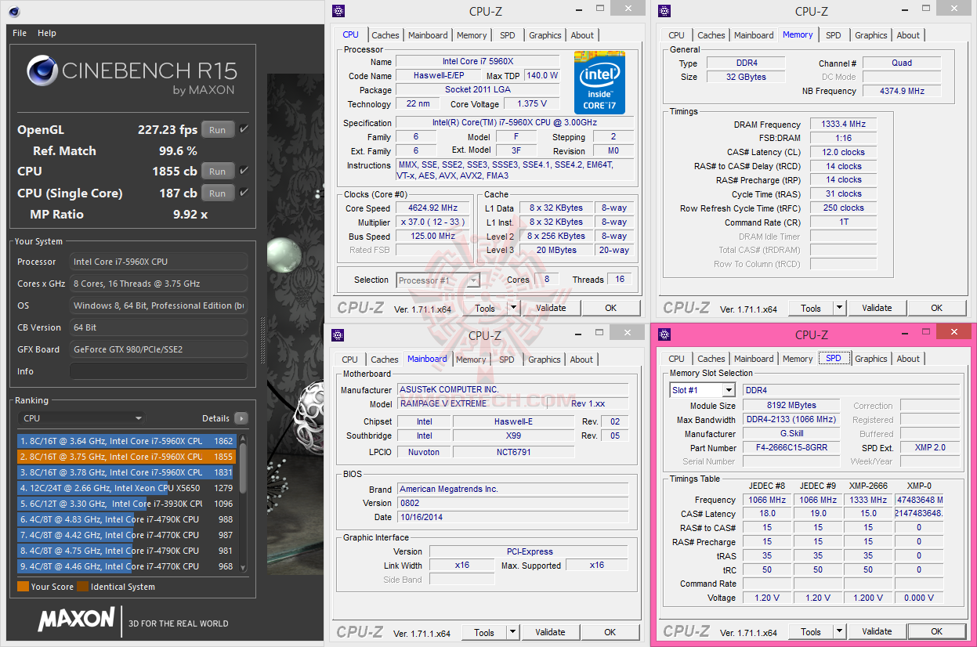The height and width of the screenshot is (647, 977).
Task: Click the Cinebench app icon in title bar
Action: point(15,12)
